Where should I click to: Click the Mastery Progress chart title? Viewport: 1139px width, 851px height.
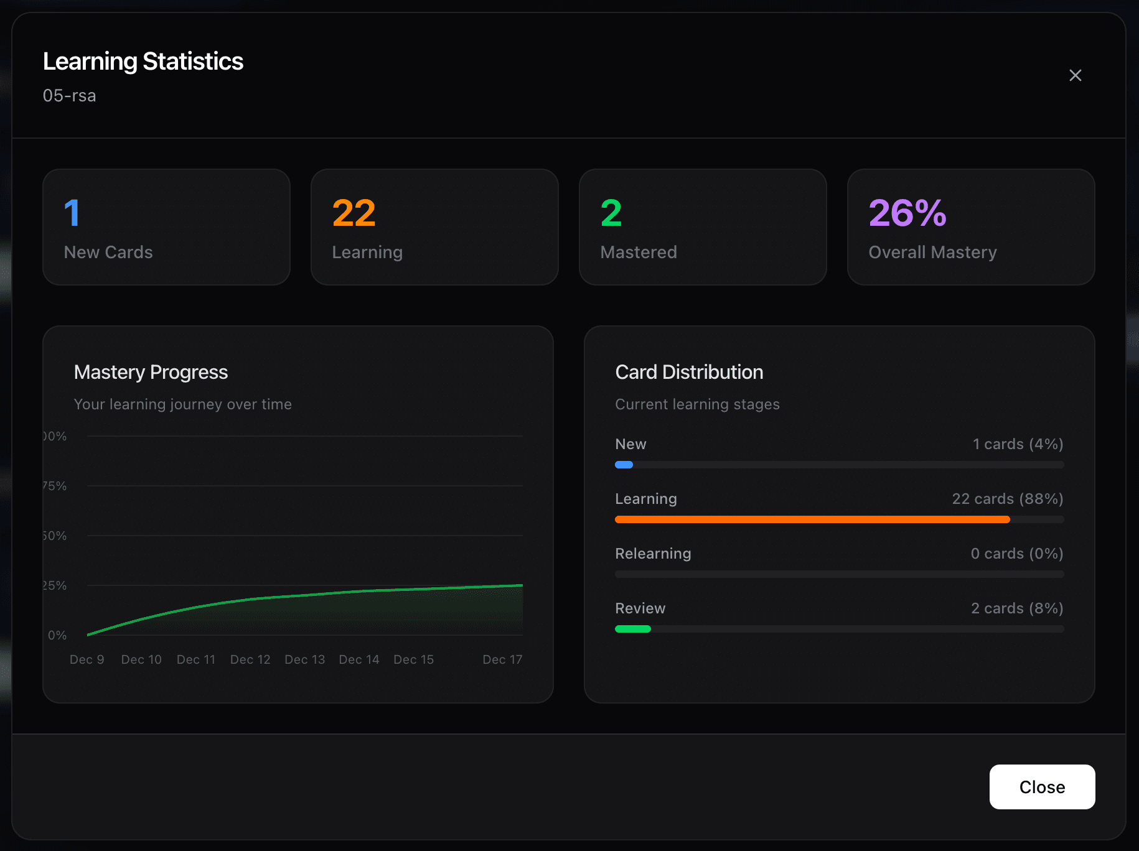[x=151, y=372]
